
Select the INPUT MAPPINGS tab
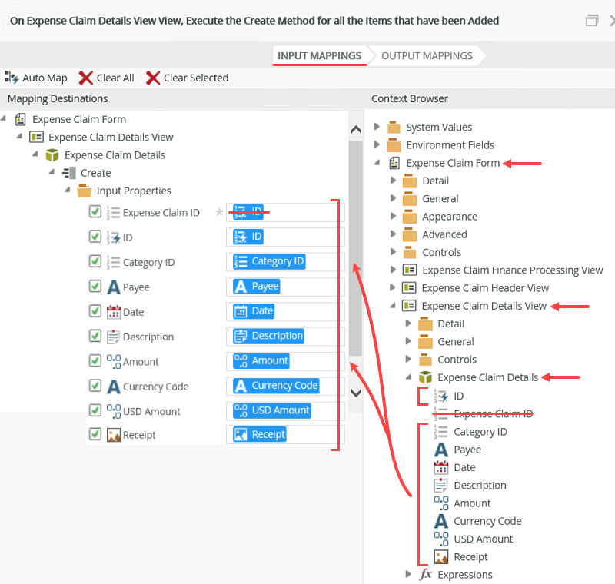[321, 56]
